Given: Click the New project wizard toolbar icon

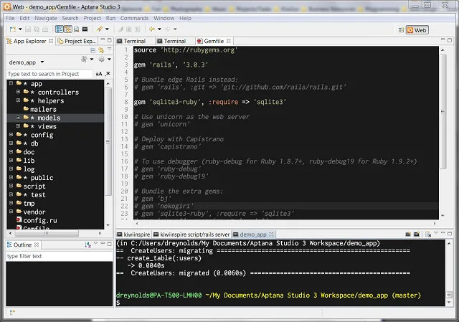Looking at the screenshot, I should 13,29.
